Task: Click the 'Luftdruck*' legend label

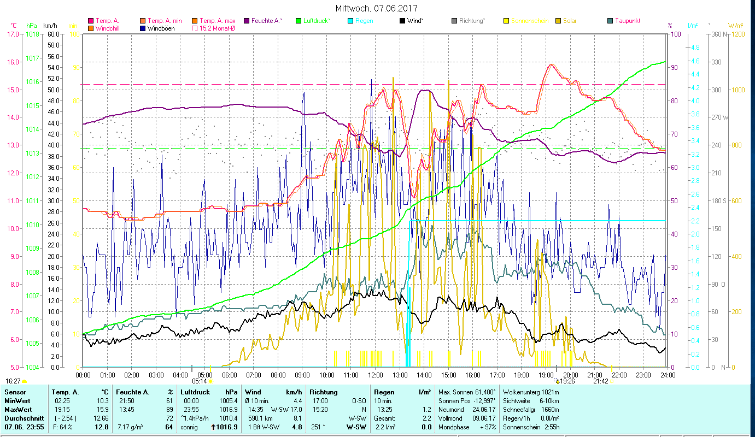Action: [x=318, y=21]
